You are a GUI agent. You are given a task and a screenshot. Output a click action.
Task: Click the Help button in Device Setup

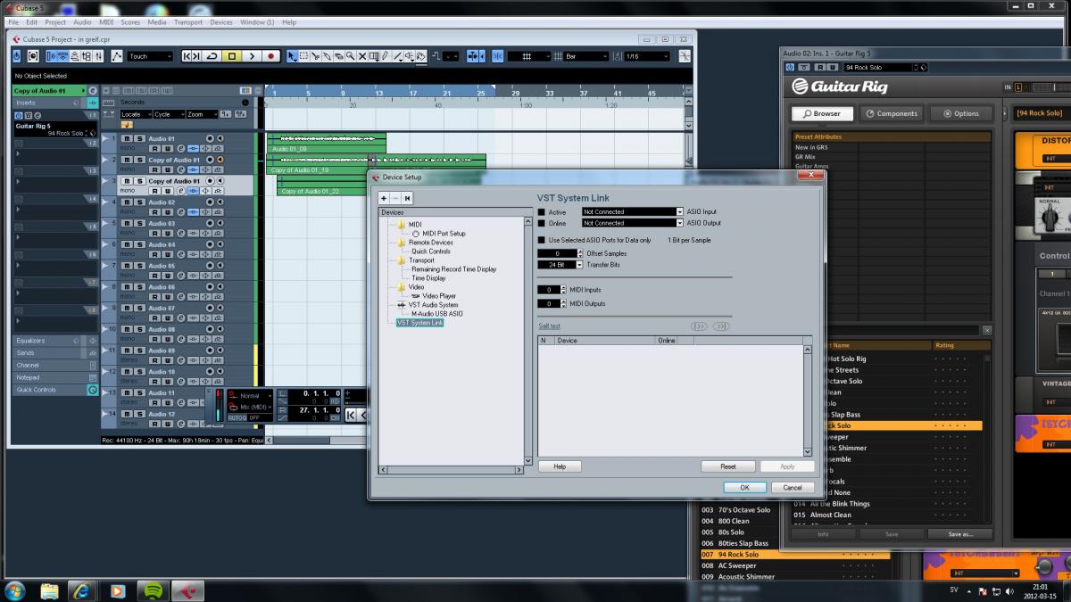tap(560, 466)
